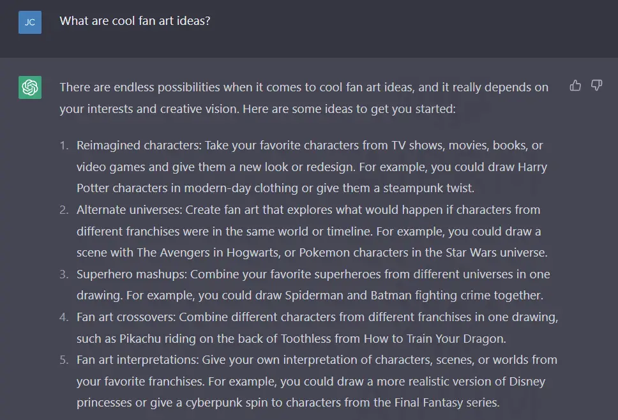The height and width of the screenshot is (420, 618).
Task: Click the 'Alternate universes' list item text
Action: 312,231
